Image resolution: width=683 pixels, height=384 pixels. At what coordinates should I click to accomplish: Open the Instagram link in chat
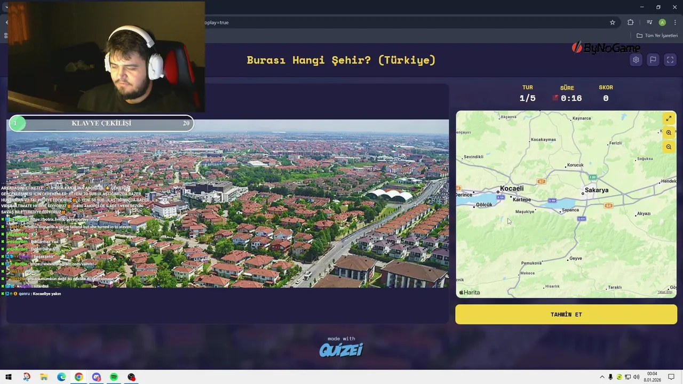pyautogui.click(x=62, y=264)
